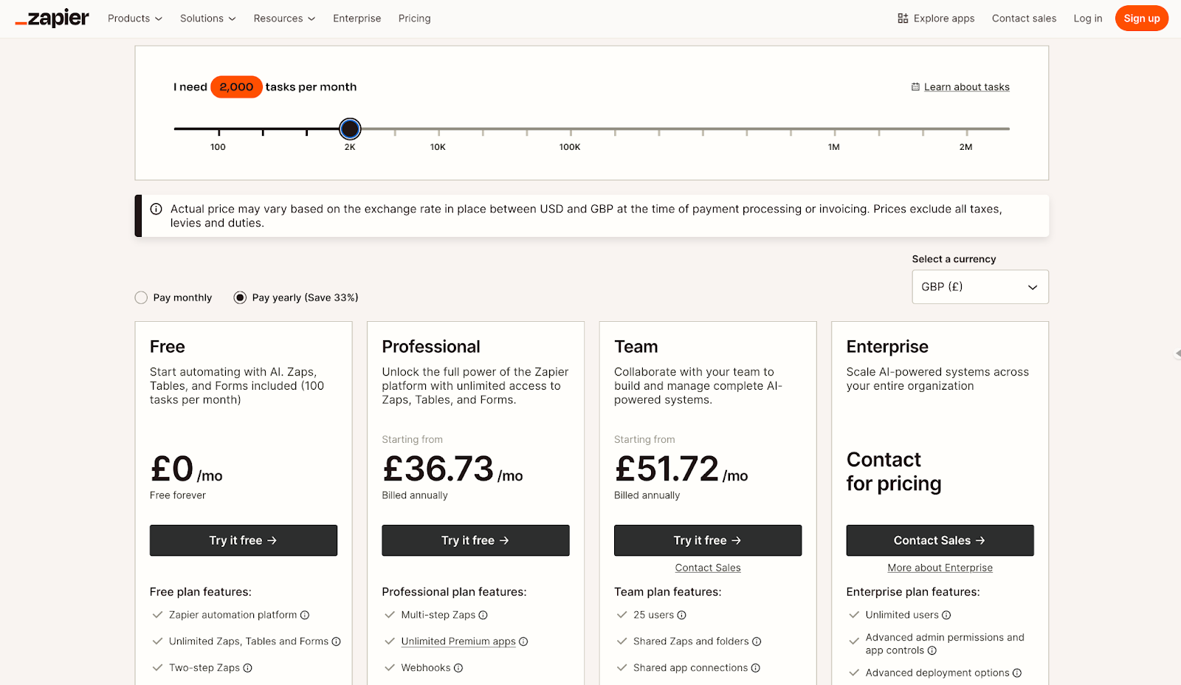
Task: Click info icon next to Advanced admin permissions
Action: [x=932, y=650]
